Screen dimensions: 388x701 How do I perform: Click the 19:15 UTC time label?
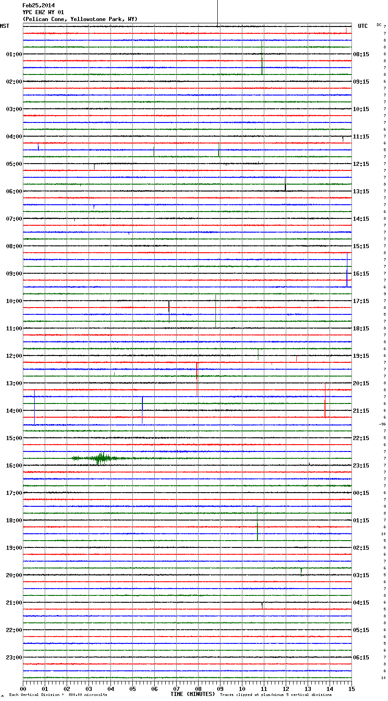click(361, 356)
